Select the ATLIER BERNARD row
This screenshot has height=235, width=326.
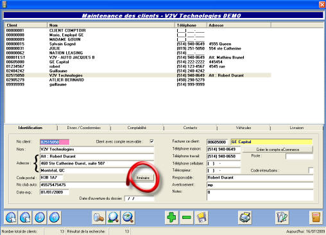click(x=138, y=80)
